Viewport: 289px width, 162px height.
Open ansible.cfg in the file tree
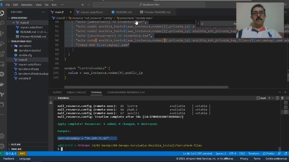(x=25, y=55)
